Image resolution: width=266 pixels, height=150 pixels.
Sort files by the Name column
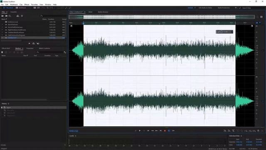[x=4, y=19]
